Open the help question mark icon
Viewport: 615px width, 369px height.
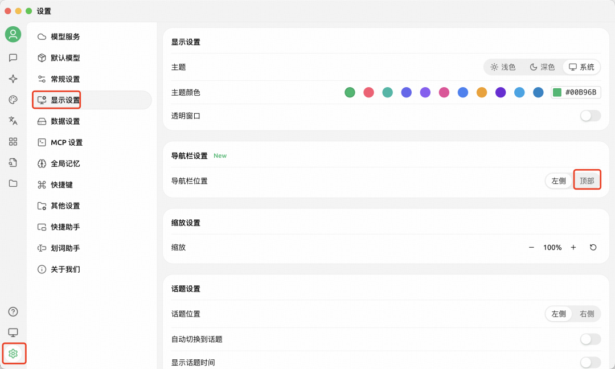[13, 311]
